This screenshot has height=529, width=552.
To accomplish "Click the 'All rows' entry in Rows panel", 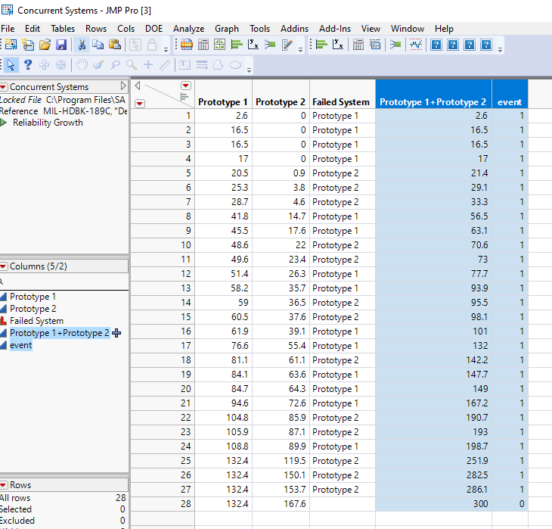I will [x=15, y=498].
